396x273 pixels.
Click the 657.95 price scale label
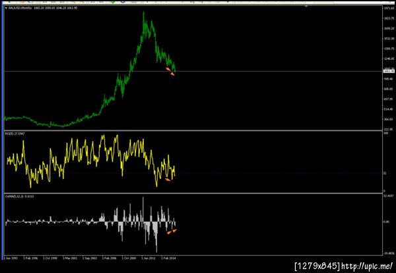pyautogui.click(x=389, y=99)
